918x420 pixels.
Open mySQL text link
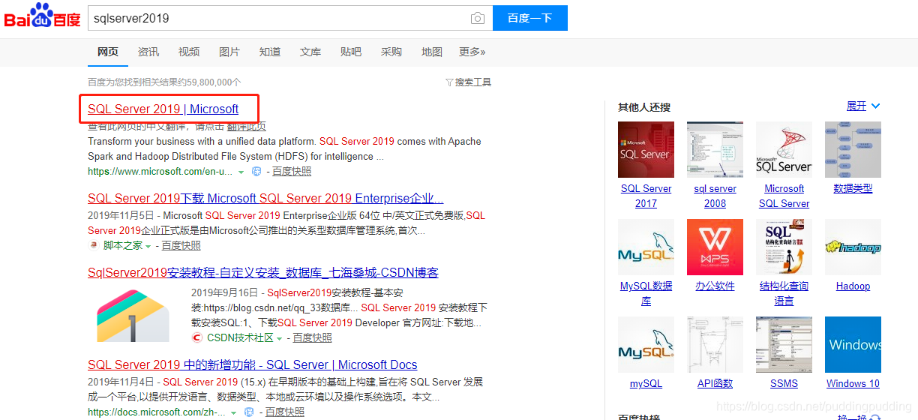pyautogui.click(x=646, y=383)
